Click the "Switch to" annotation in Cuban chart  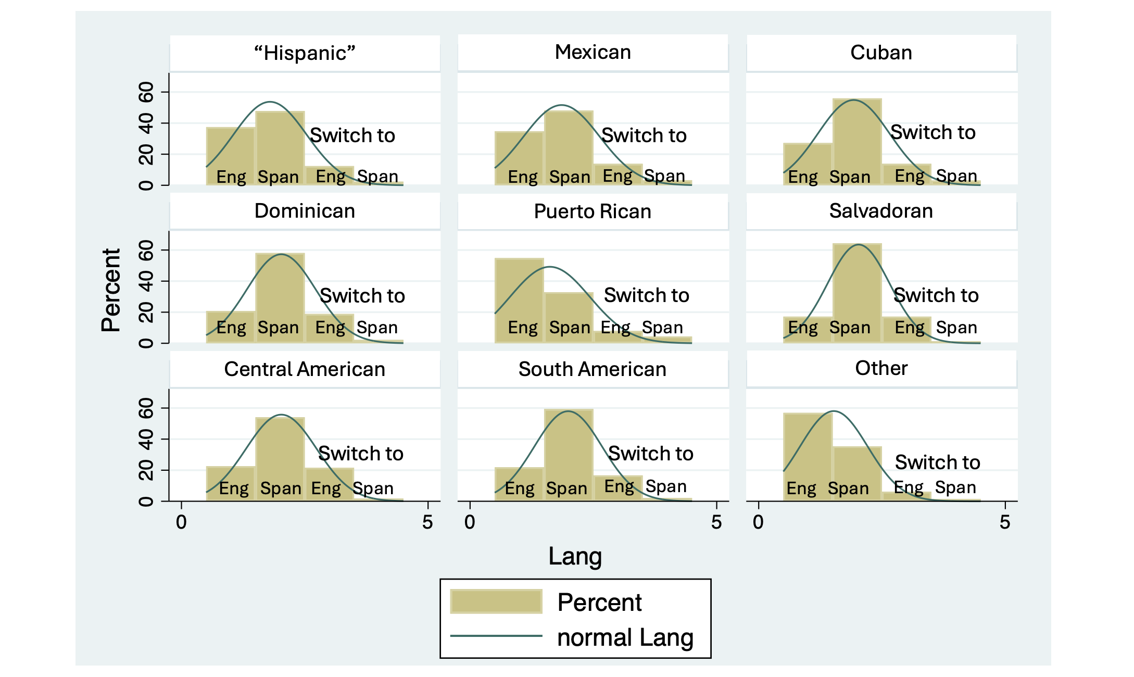click(x=933, y=132)
